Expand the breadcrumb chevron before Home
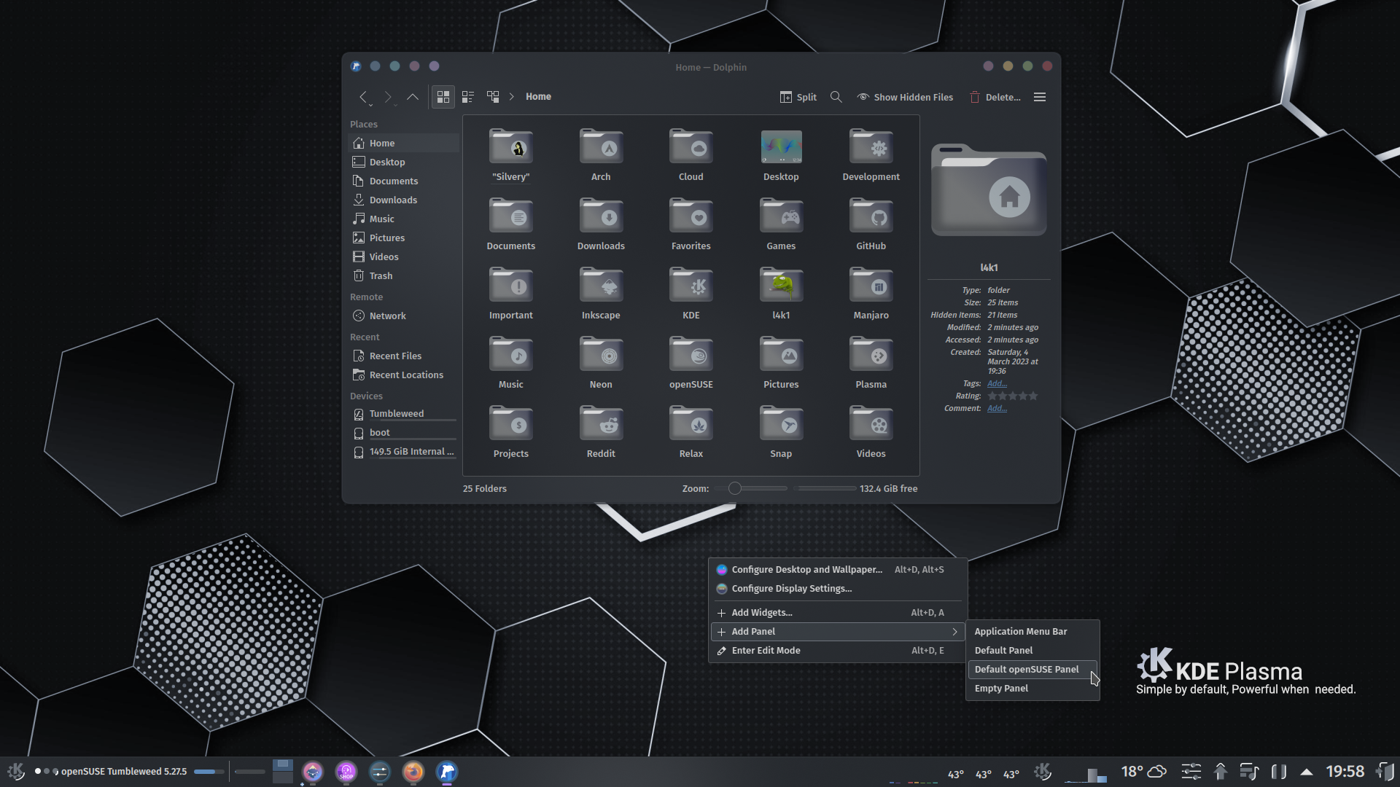Viewport: 1400px width, 787px height. tap(512, 96)
